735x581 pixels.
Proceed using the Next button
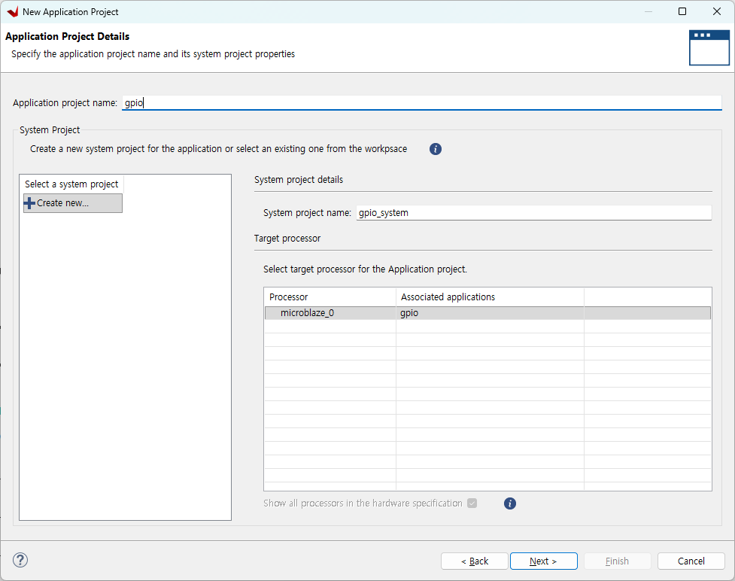point(543,561)
